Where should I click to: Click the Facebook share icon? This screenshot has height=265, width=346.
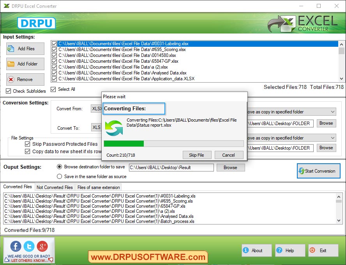15,247
